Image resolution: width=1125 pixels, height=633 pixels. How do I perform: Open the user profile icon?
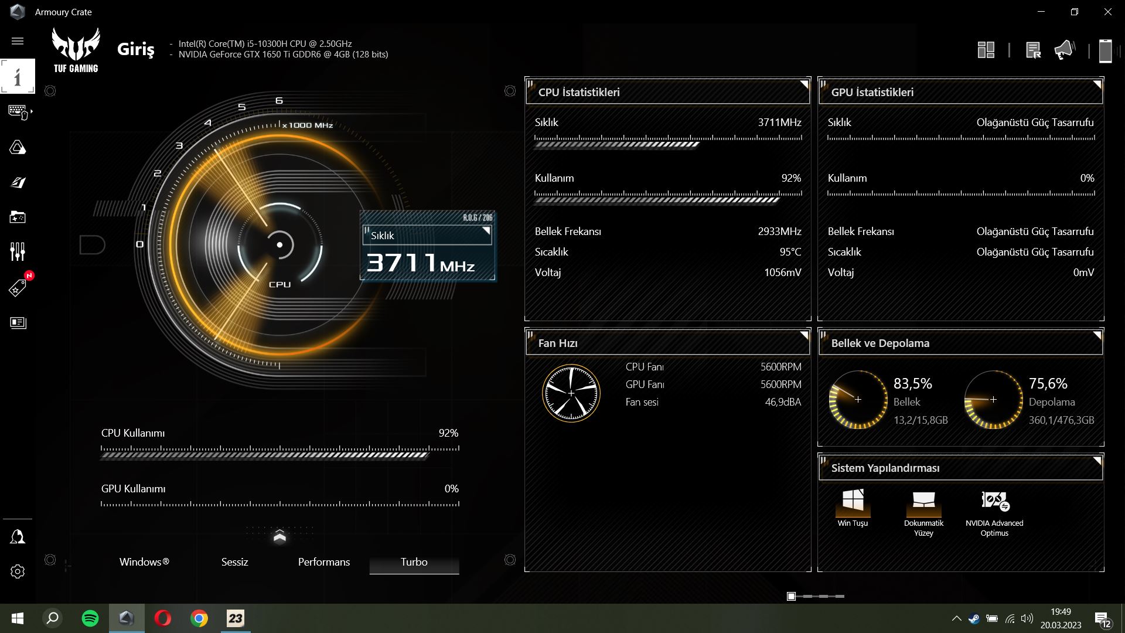pyautogui.click(x=18, y=537)
